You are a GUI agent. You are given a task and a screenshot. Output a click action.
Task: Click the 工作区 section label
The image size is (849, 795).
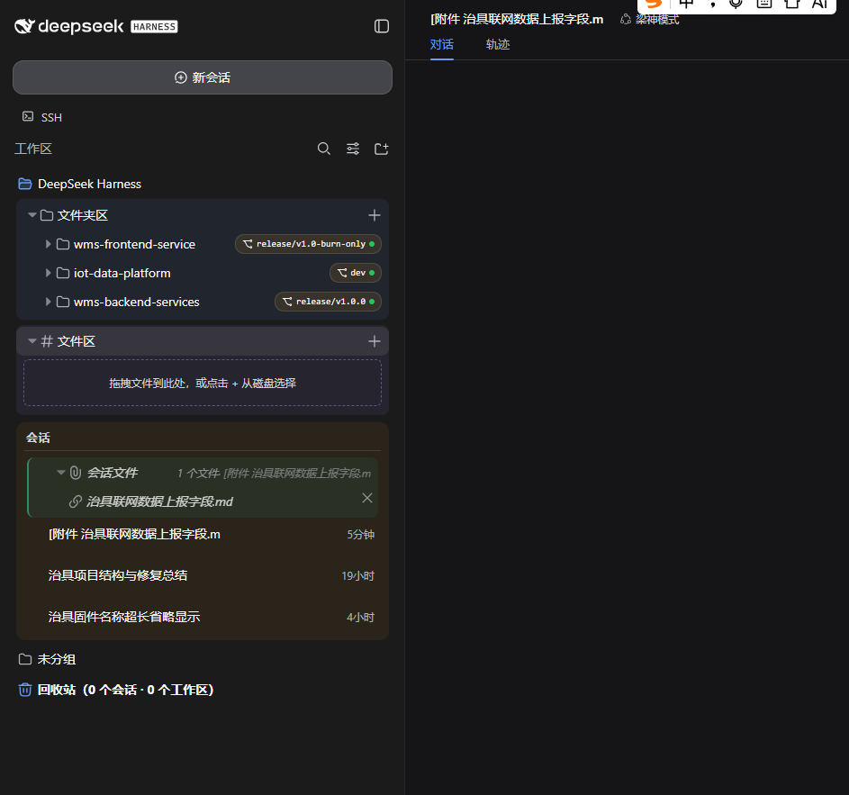tap(33, 149)
